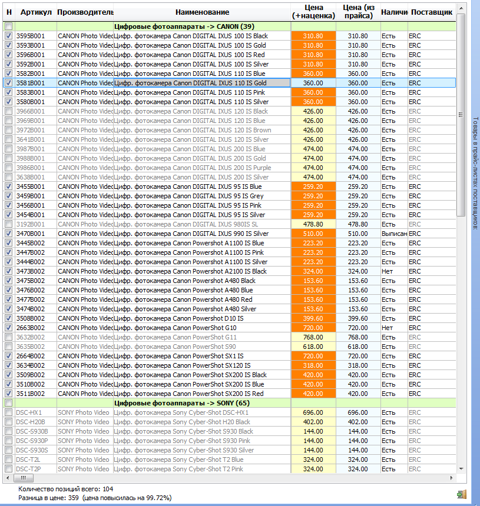Uncheck the 3595B001 IXUS 100 IS Black row
The height and width of the screenshot is (506, 480).
point(9,36)
